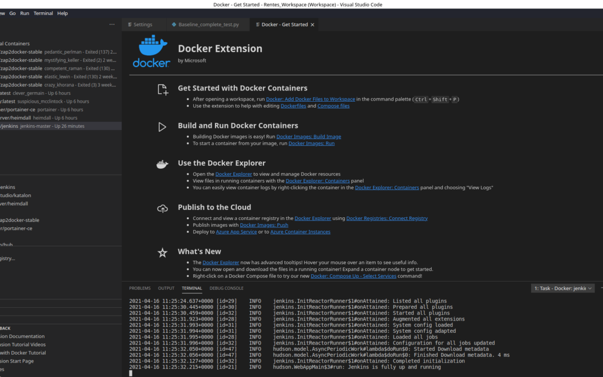Open the Docker Explorer link under Use the Docker Explorer

(x=233, y=174)
